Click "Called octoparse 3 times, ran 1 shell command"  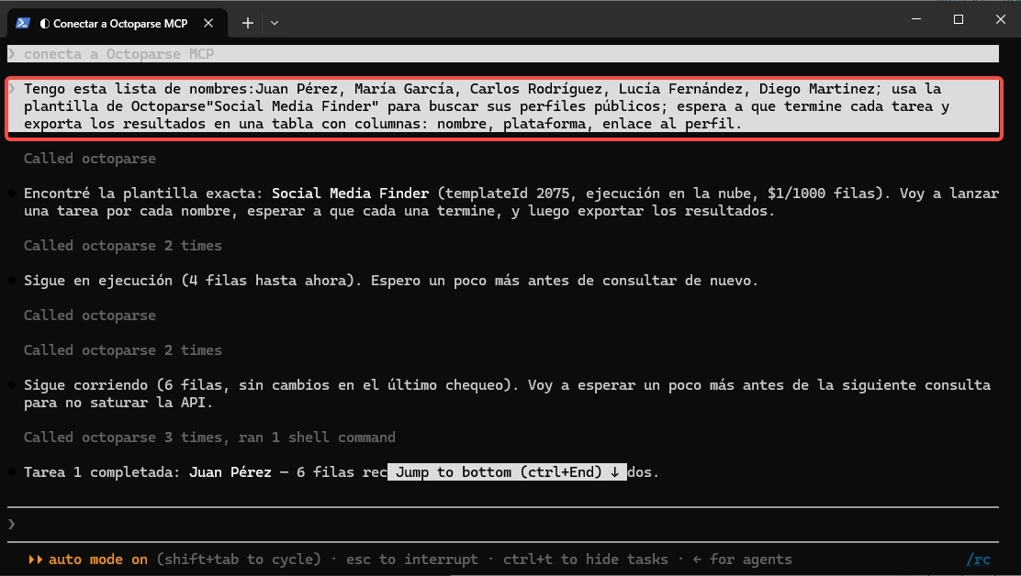(209, 438)
